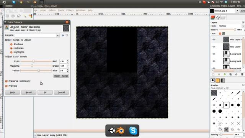Click the Magenta-Green slider

(36, 66)
